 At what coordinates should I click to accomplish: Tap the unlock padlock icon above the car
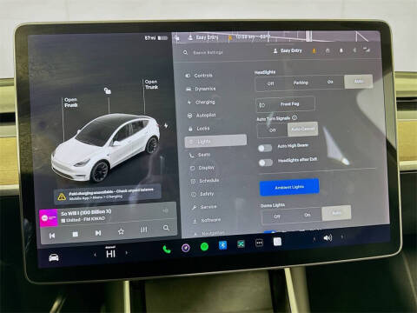(x=108, y=90)
